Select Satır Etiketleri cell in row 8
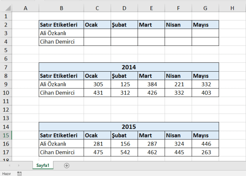Viewport: 246px width, 176px height. 61,76
